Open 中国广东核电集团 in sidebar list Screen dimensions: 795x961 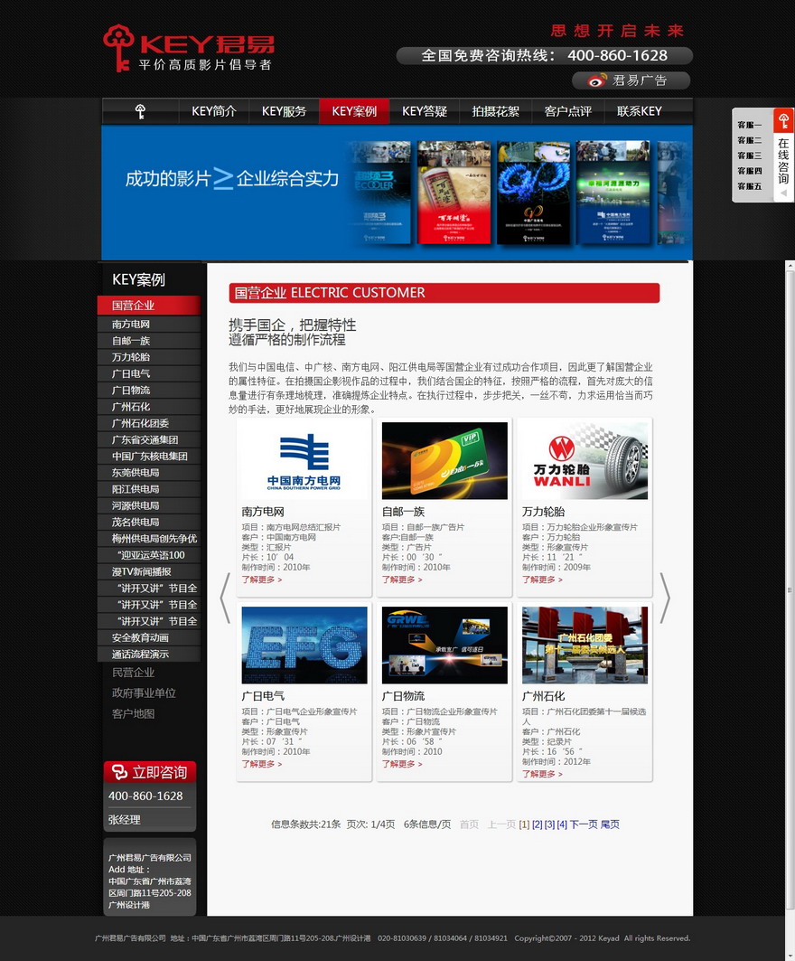[x=149, y=457]
